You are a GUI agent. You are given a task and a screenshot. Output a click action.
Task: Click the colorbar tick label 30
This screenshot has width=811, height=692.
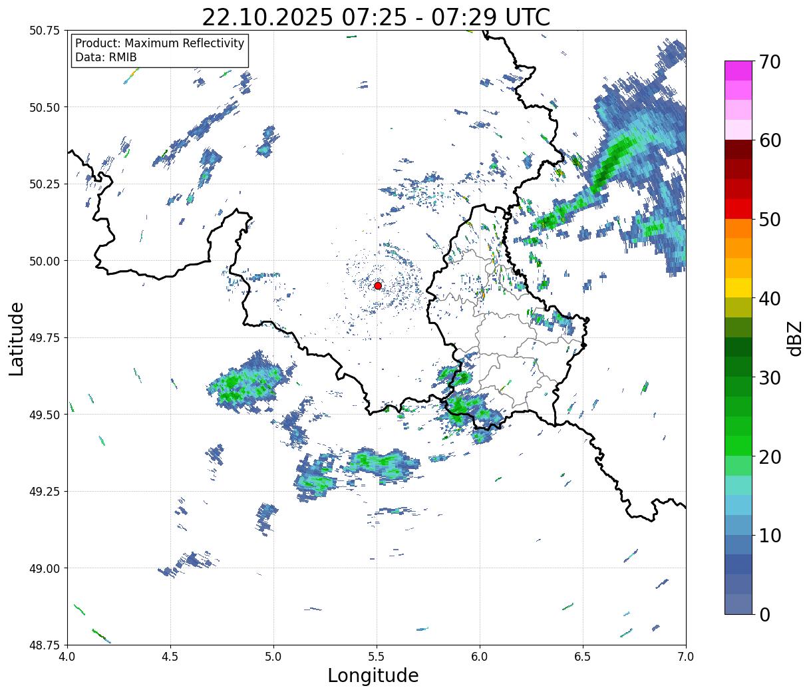click(x=769, y=377)
